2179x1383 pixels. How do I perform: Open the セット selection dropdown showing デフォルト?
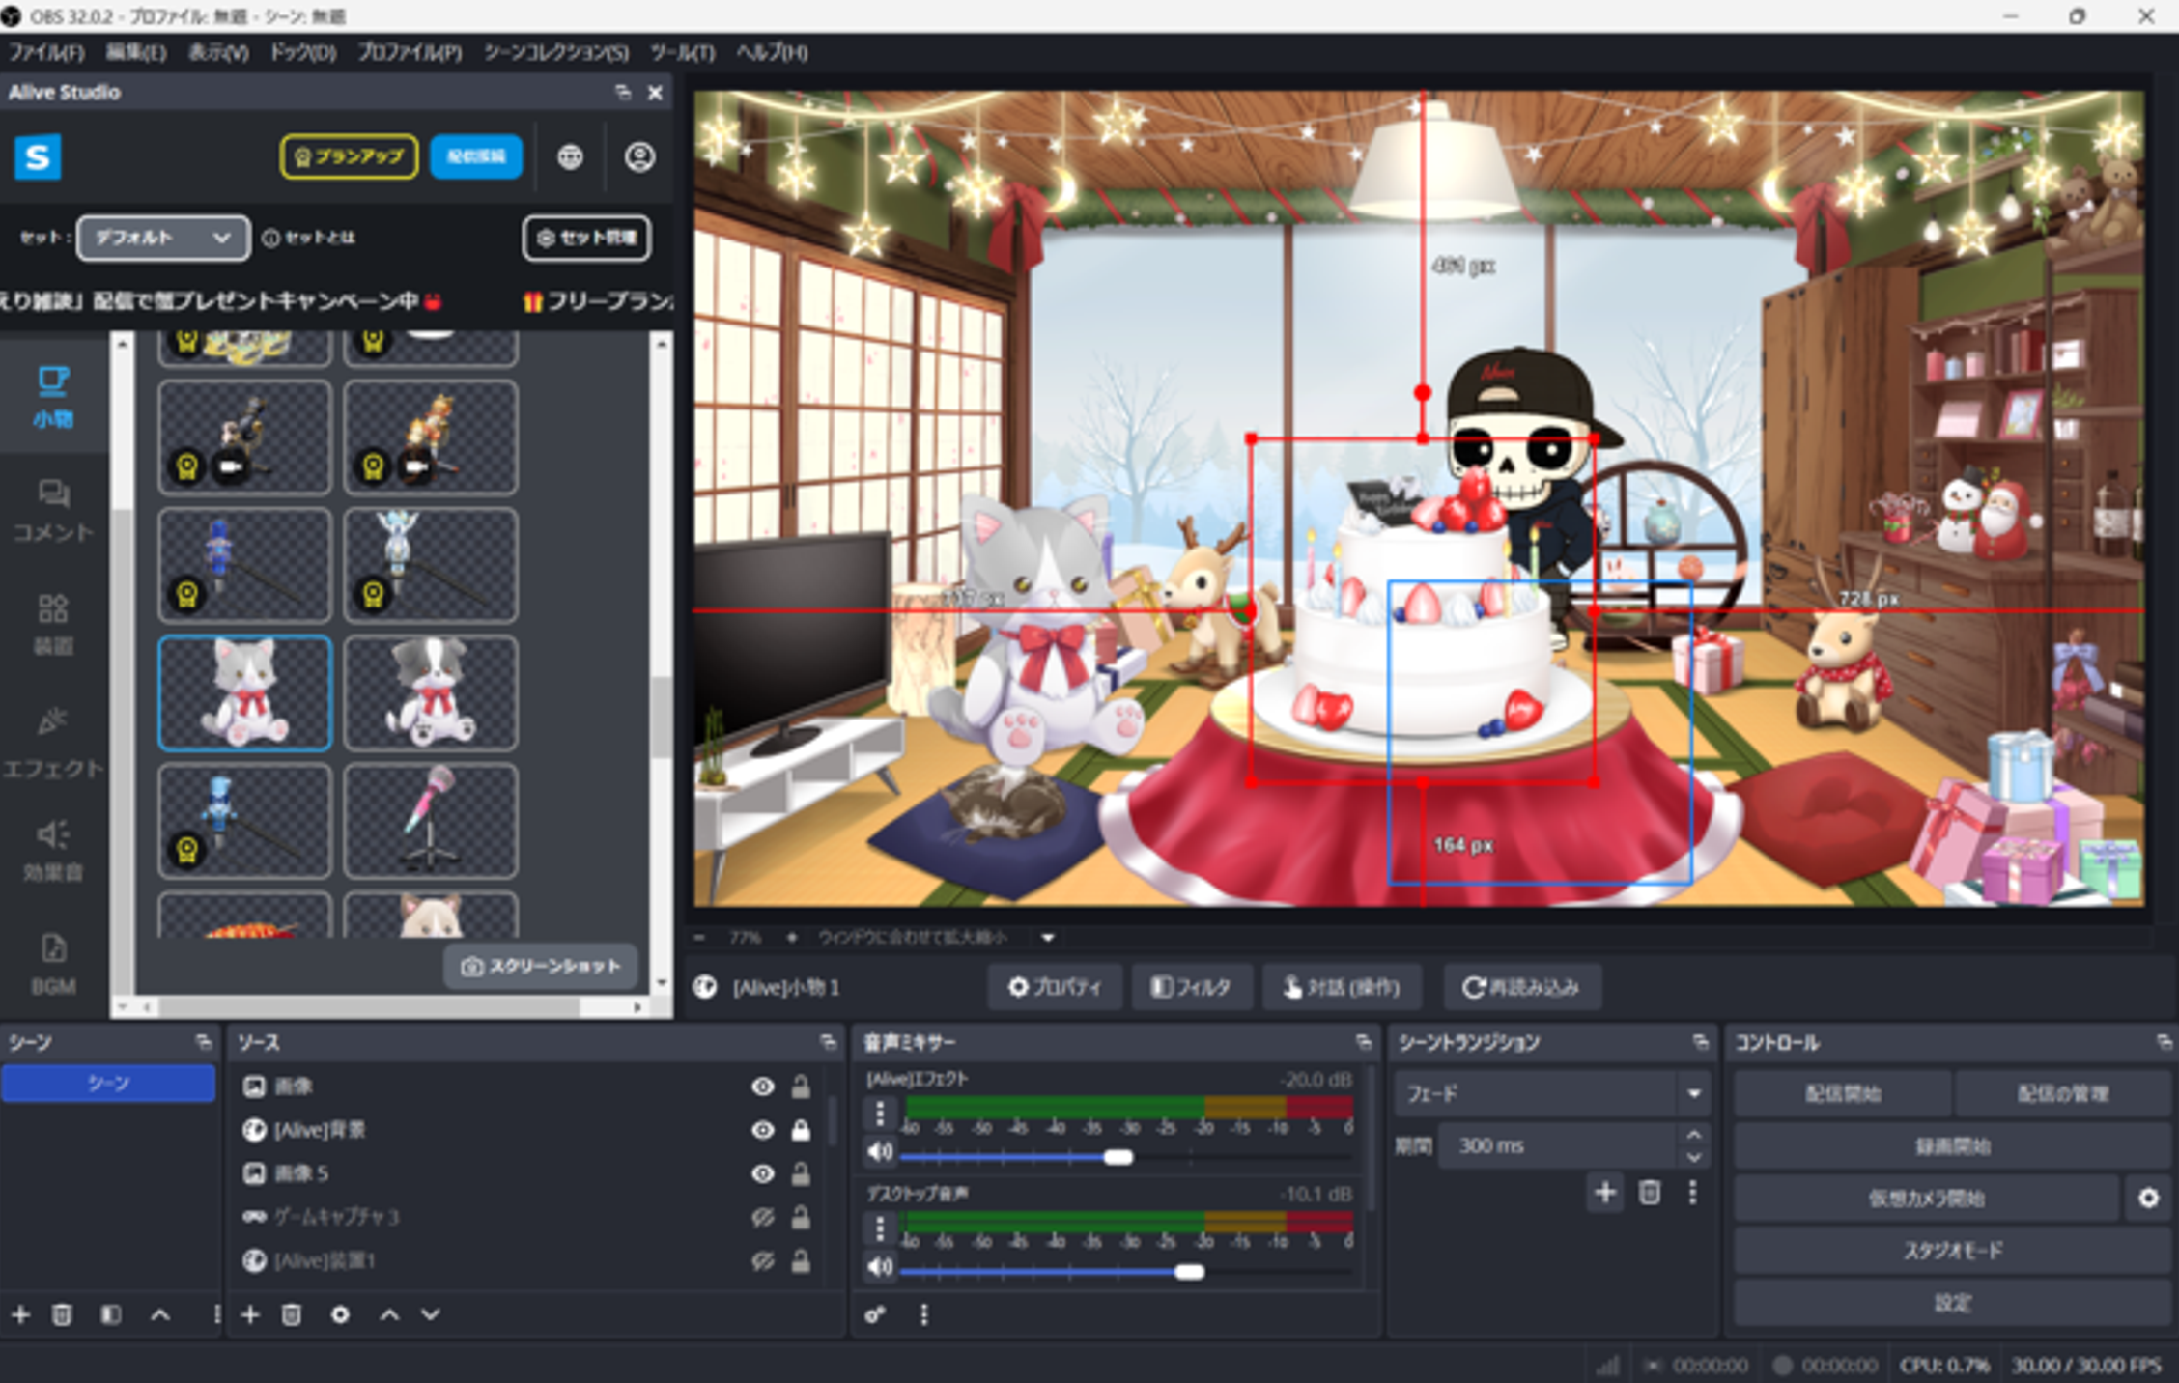(x=161, y=238)
